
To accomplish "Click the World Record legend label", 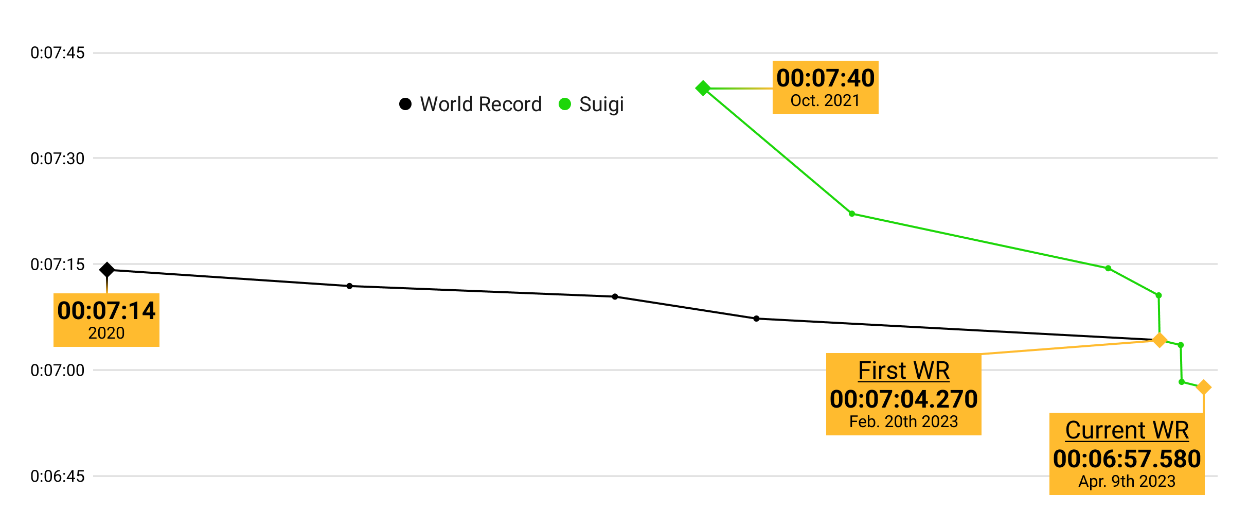I will click(481, 104).
